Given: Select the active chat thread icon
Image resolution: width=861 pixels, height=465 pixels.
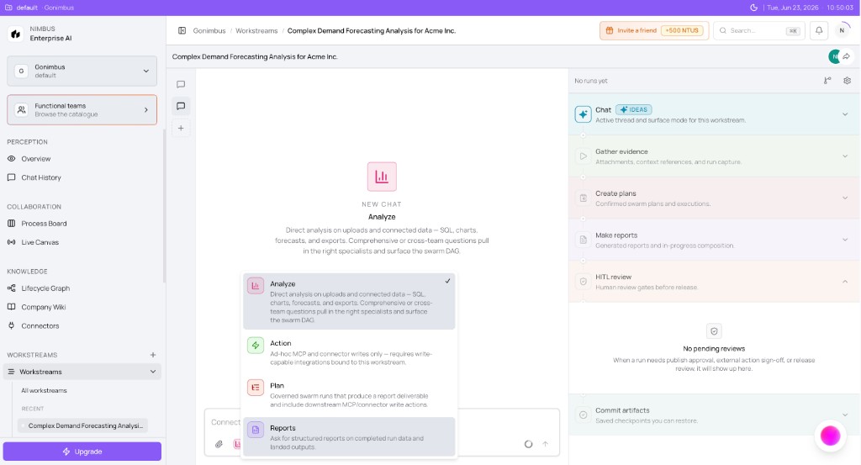Looking at the screenshot, I should 181,106.
